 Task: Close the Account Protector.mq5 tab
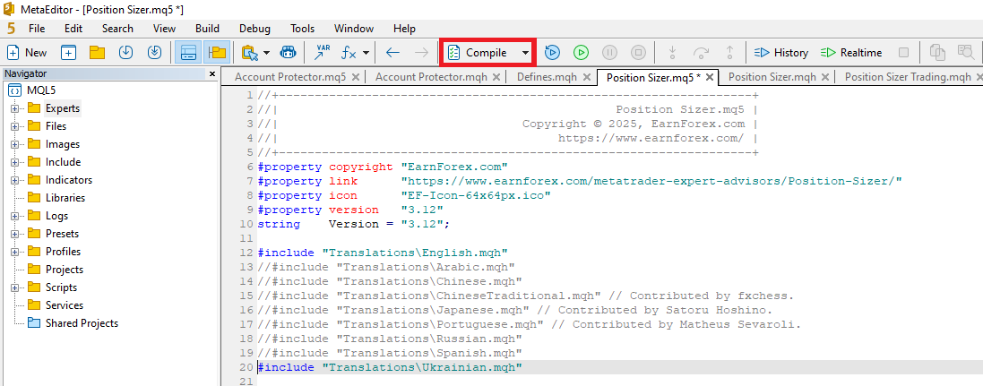(356, 77)
